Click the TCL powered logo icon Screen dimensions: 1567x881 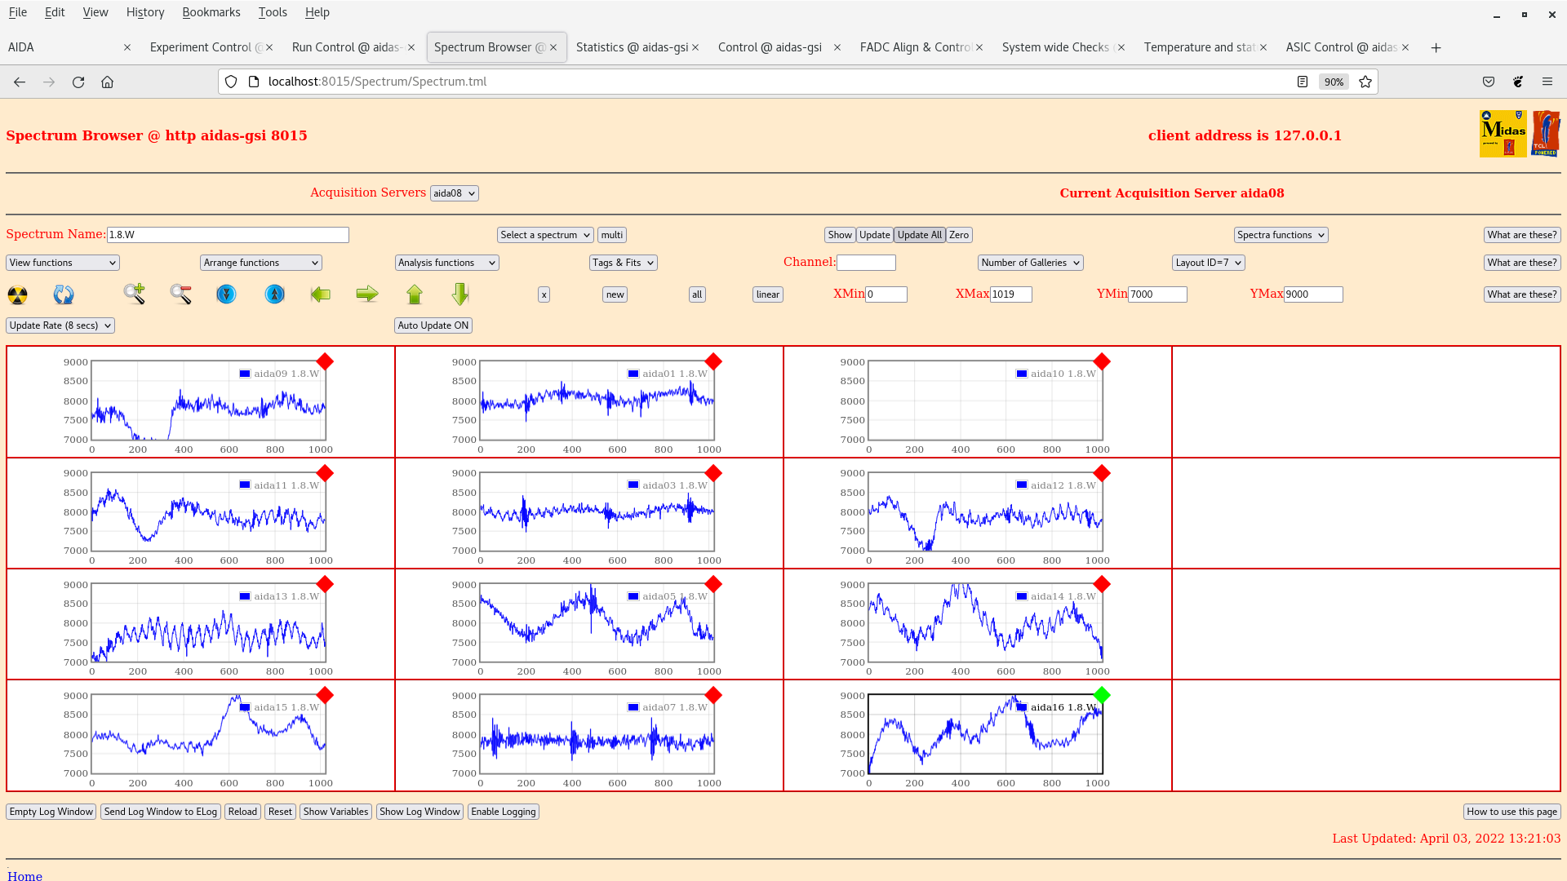tap(1546, 134)
